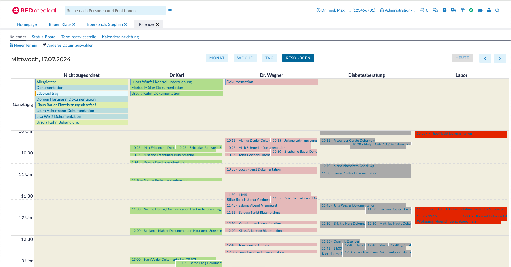Open the Status-Board tab

pyautogui.click(x=44, y=37)
